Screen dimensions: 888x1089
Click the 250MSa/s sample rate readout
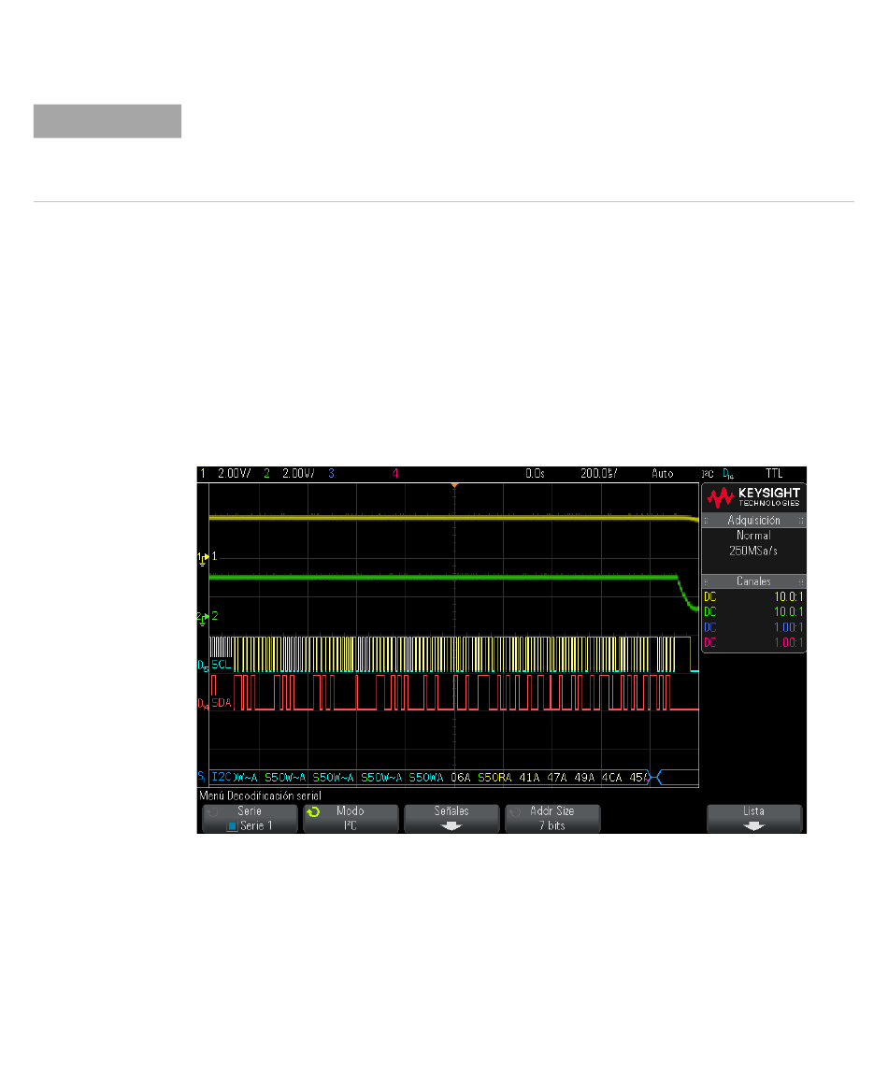[x=753, y=551]
